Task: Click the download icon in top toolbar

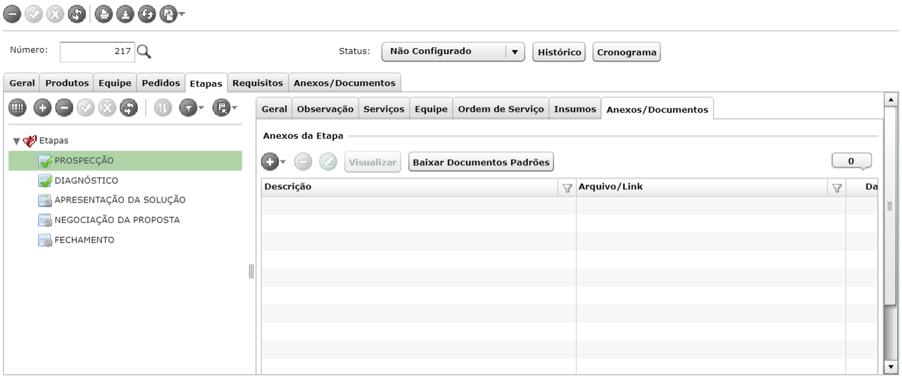Action: 125,13
